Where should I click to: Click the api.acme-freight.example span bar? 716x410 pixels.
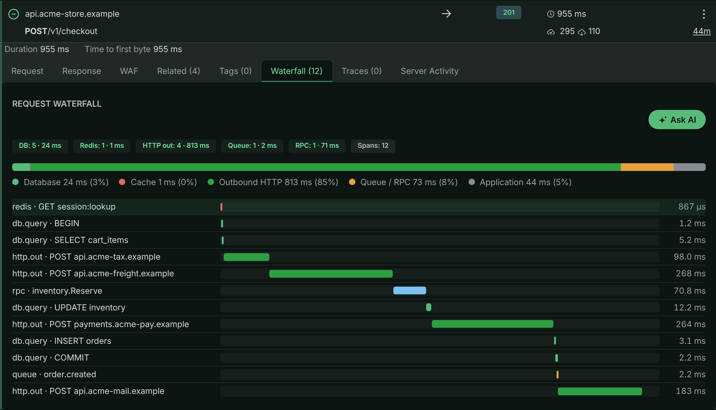[331, 274]
